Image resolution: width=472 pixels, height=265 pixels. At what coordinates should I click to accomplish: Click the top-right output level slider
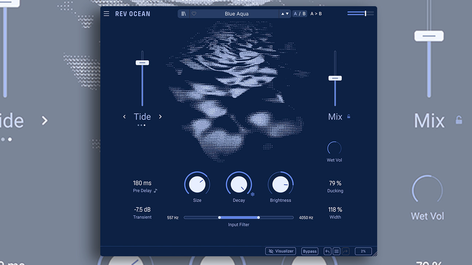point(360,13)
